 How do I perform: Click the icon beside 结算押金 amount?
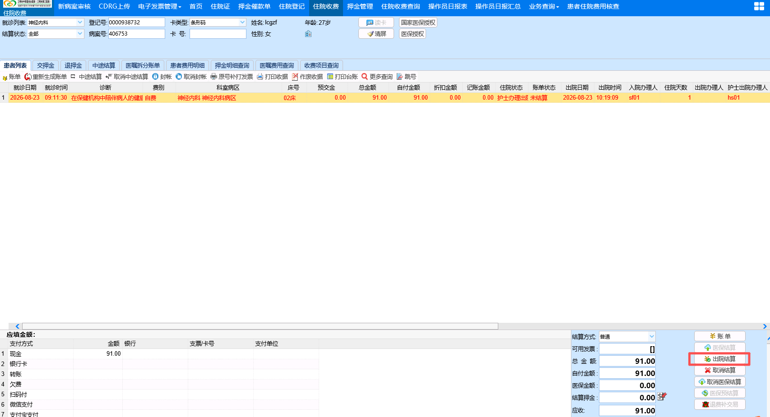662,396
